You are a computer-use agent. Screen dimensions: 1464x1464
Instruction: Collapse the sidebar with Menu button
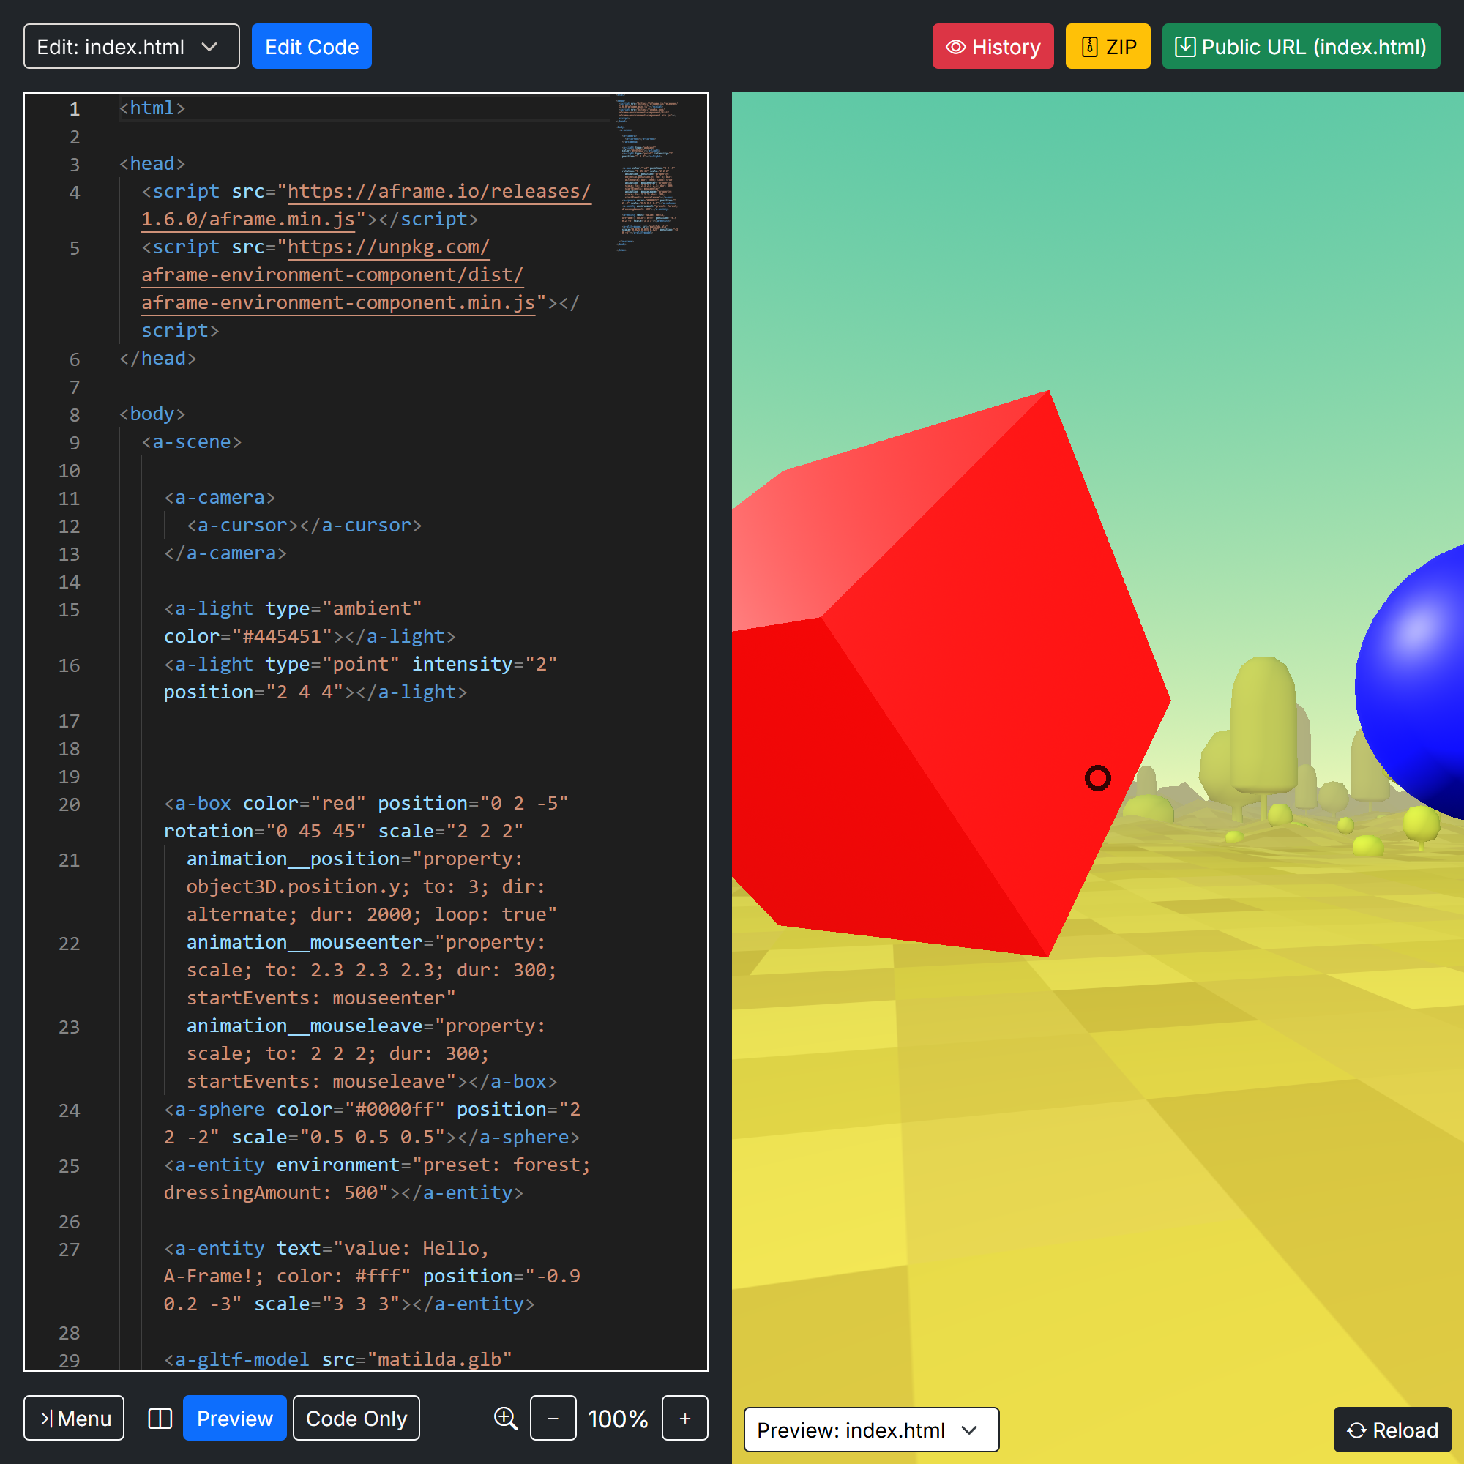(74, 1419)
